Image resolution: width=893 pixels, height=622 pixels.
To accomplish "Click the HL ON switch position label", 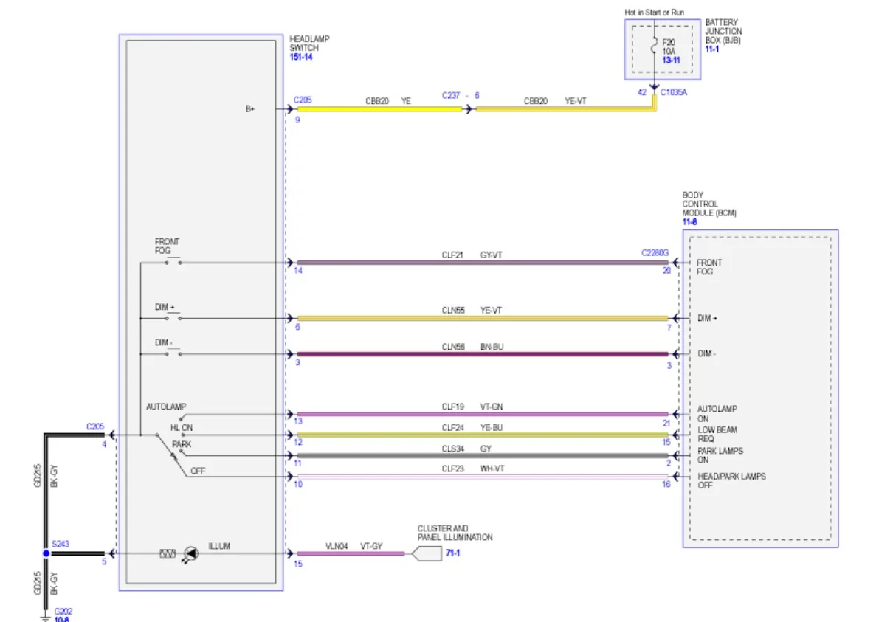I will click(181, 427).
